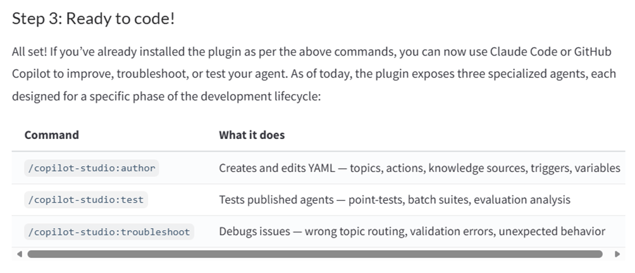This screenshot has height=273, width=635.
Task: Click the /copilot-studio:test command code
Action: 86,200
